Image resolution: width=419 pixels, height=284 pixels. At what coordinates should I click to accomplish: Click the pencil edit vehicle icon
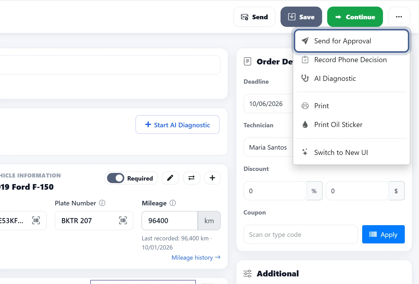pos(170,178)
